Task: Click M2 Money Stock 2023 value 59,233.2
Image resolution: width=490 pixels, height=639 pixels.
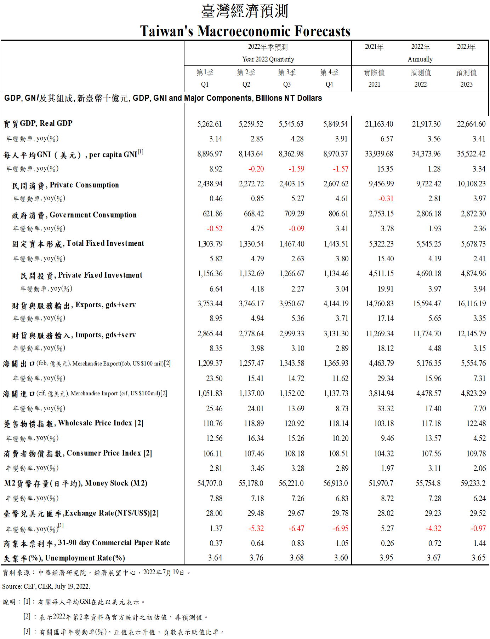Action: tap(473, 483)
